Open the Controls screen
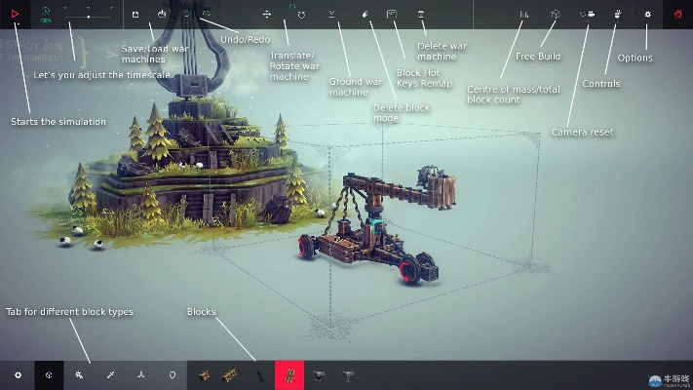The height and width of the screenshot is (390, 693). 618,15
